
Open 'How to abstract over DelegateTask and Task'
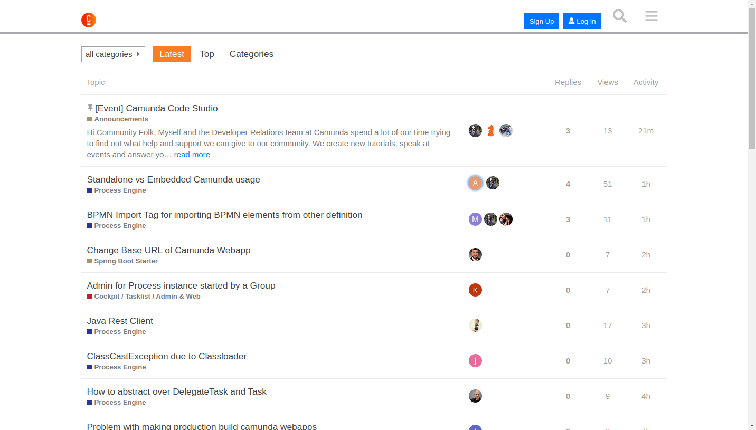coord(176,391)
